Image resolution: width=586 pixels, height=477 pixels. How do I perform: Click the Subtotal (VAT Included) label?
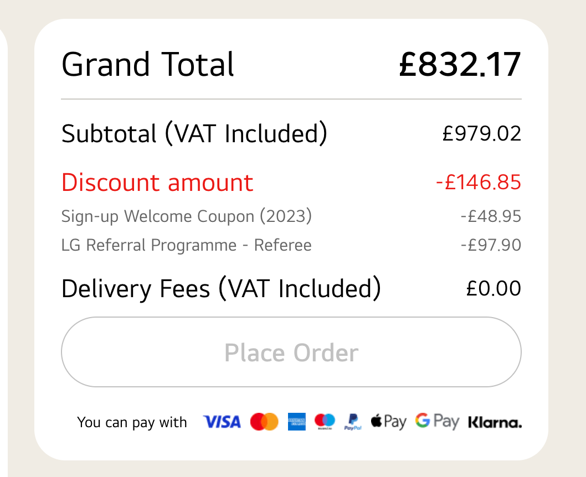pos(194,134)
